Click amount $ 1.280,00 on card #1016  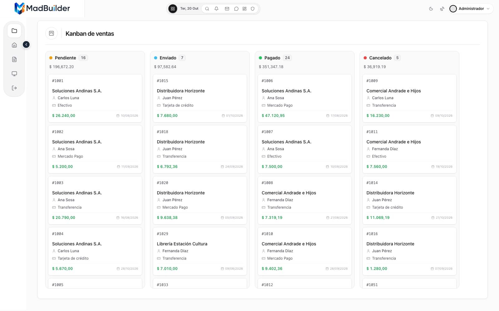coord(377,269)
